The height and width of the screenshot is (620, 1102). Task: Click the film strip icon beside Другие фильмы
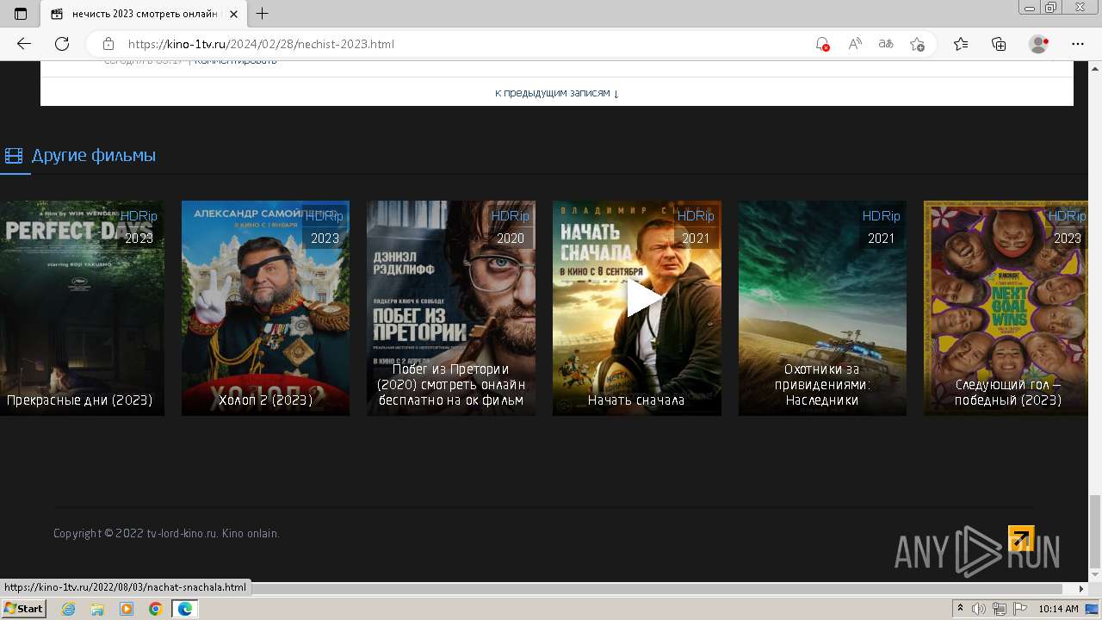coord(14,156)
